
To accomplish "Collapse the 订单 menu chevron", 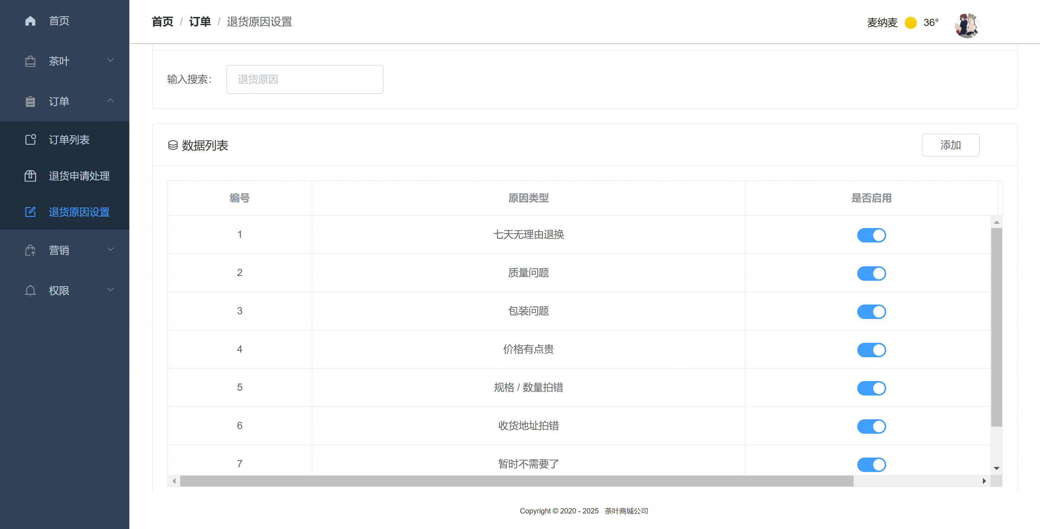I will pos(110,100).
